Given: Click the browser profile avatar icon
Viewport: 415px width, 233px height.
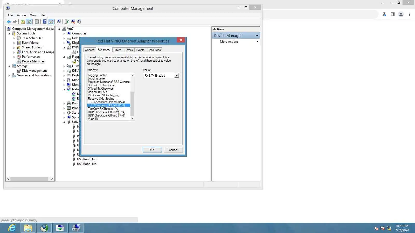Looking at the screenshot, I should click(401, 14).
